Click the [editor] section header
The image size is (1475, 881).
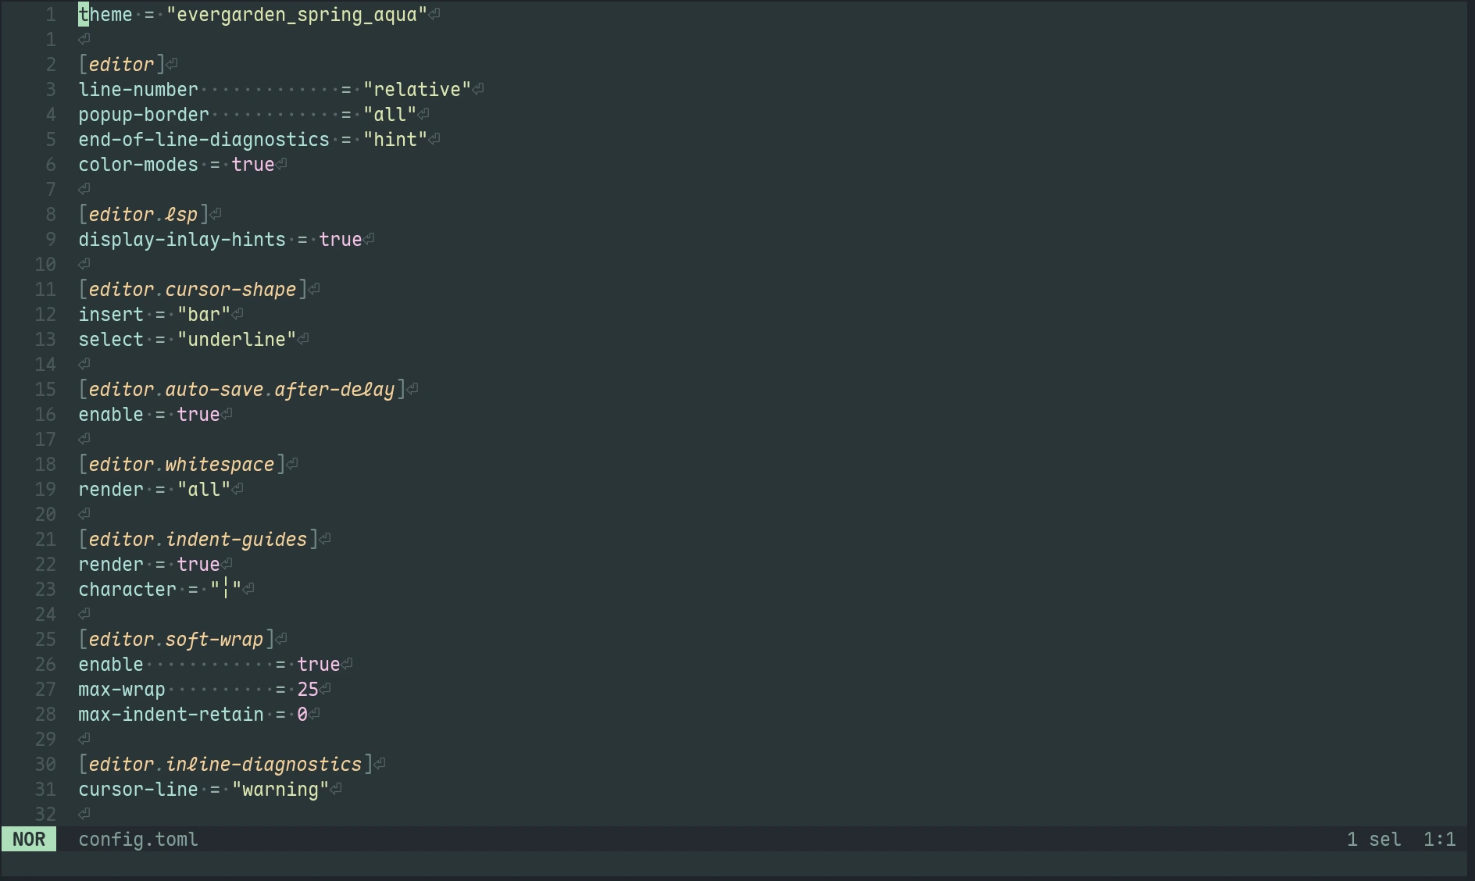122,65
